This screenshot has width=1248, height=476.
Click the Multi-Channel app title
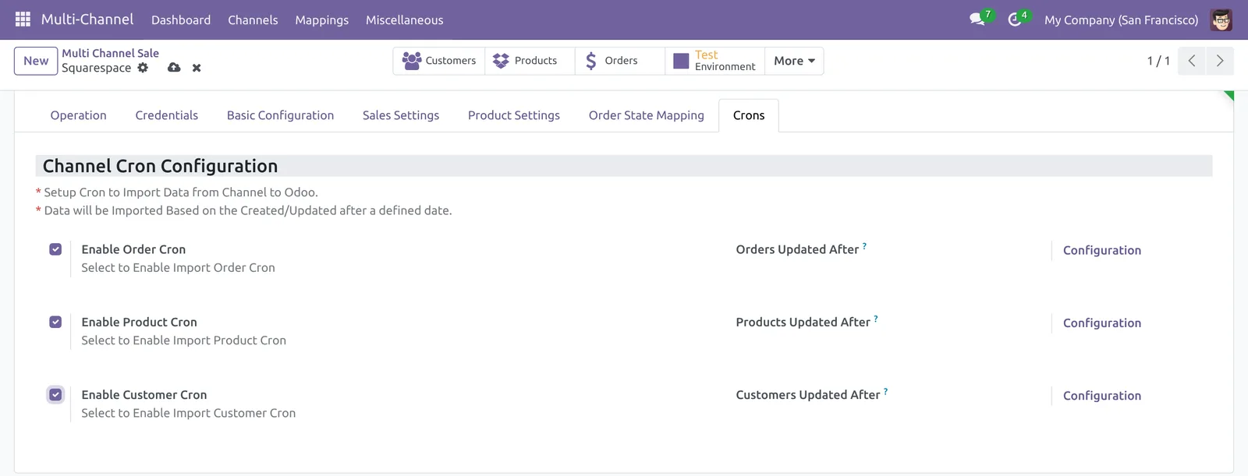pos(87,19)
